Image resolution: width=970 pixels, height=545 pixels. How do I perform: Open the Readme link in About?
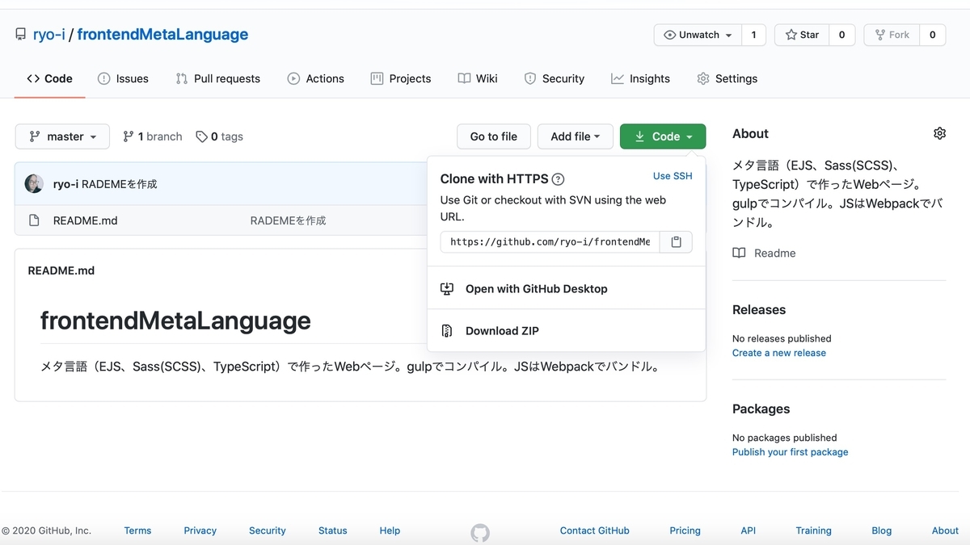(774, 253)
